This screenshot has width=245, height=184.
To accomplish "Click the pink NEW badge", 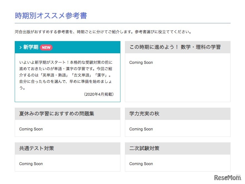I will (46, 47).
